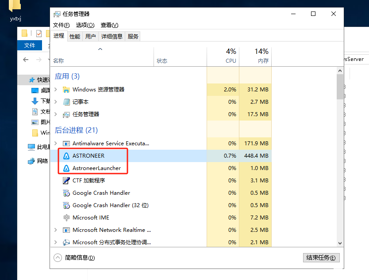
Task: Click Antimalware memory value 171.9 MB
Action: pyautogui.click(x=256, y=143)
